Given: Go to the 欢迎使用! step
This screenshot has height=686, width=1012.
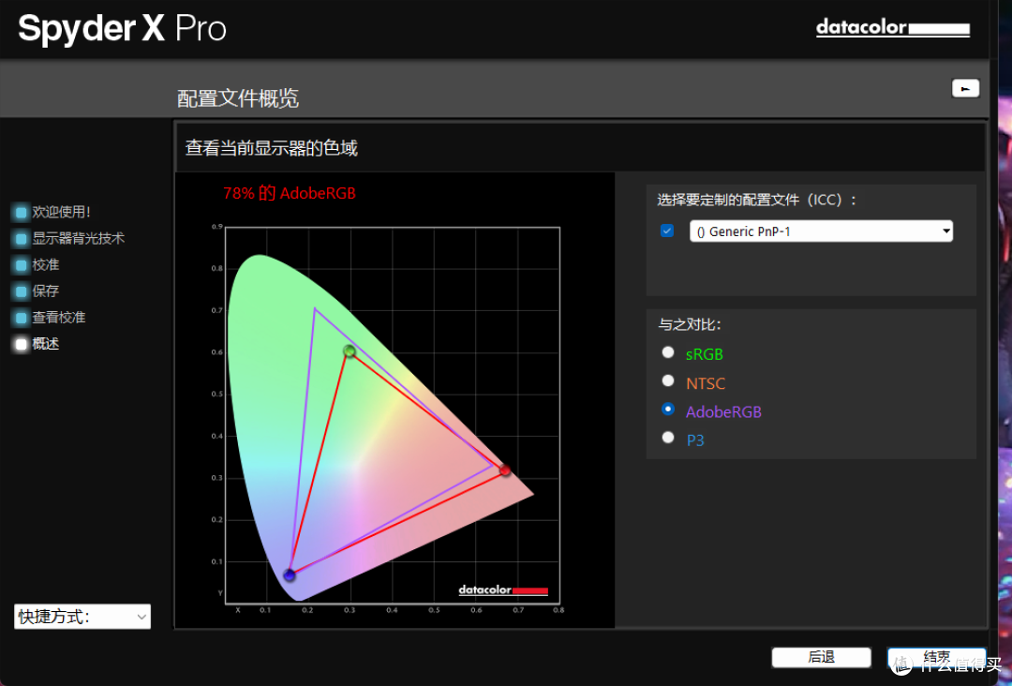Looking at the screenshot, I should pyautogui.click(x=61, y=212).
